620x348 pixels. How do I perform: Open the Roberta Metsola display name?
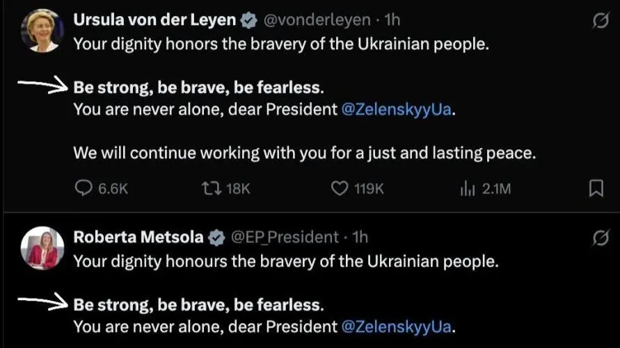point(138,238)
